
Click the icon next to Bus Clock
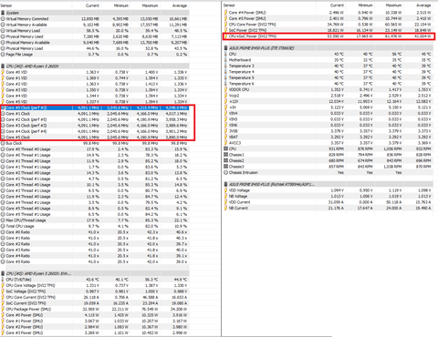3,143
